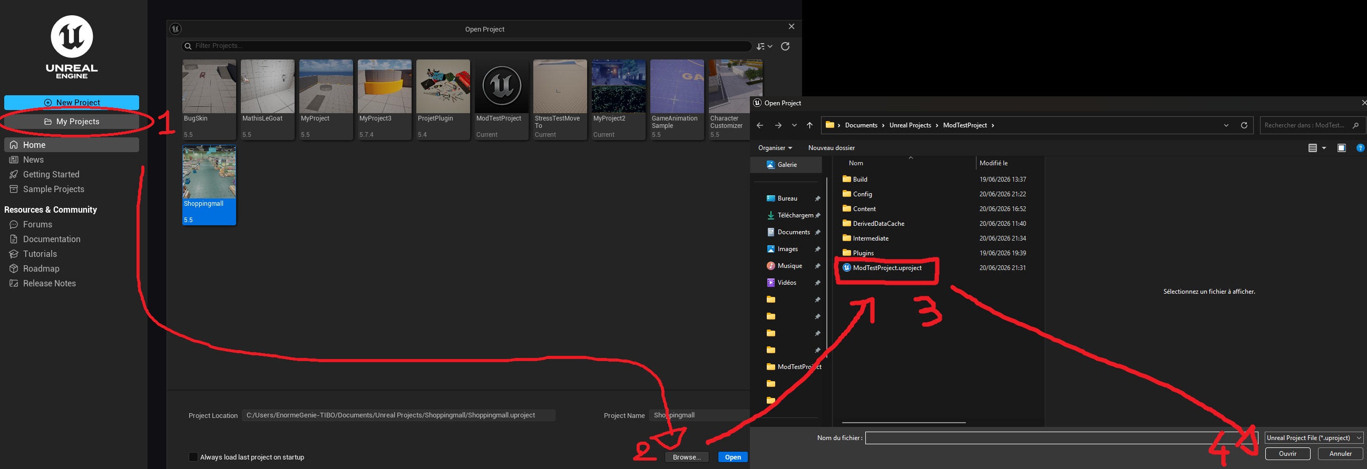Image resolution: width=1367 pixels, height=469 pixels.
Task: Toggle the preview pane icon in the file dialog
Action: 1342,148
